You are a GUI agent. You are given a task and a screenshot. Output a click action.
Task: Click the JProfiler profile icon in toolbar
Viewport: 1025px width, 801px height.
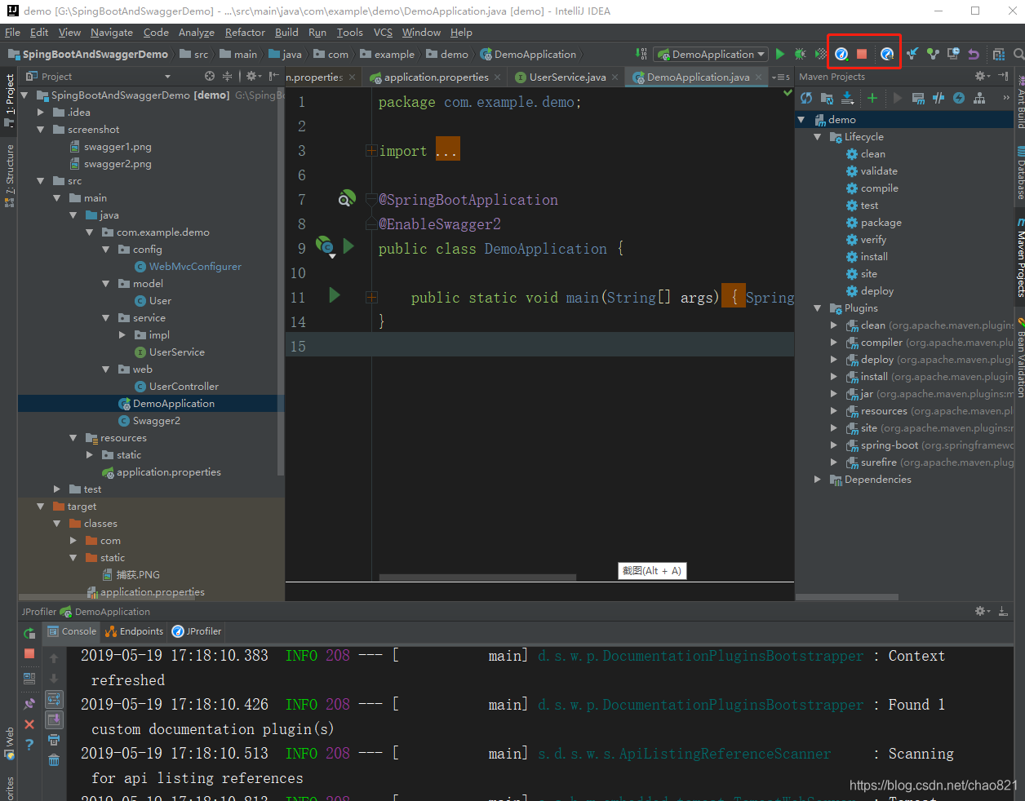[x=841, y=54]
